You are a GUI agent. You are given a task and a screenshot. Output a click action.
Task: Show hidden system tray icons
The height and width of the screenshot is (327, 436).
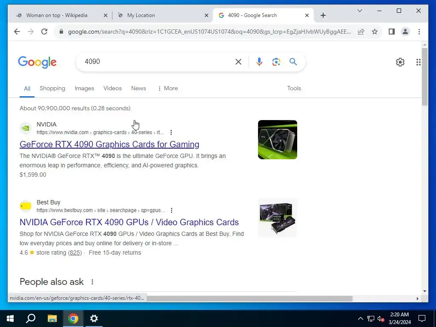(360, 318)
